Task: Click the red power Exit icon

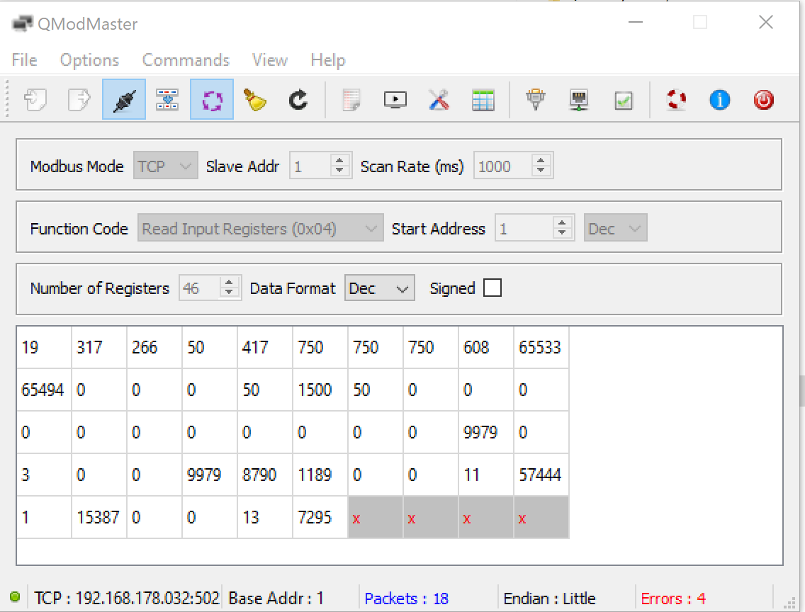Action: point(763,100)
